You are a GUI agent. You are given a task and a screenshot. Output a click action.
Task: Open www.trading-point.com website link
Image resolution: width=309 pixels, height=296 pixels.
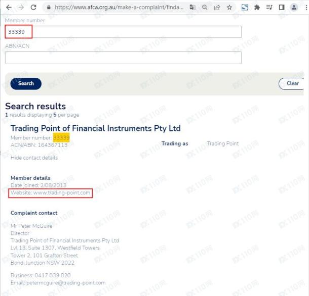pos(62,192)
